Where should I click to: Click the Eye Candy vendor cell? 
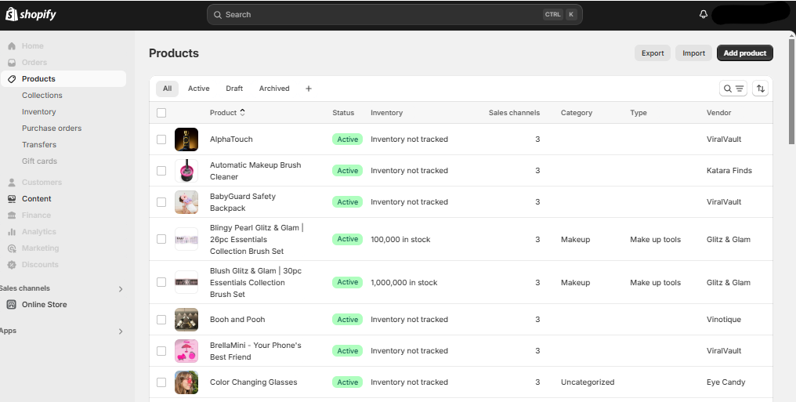point(725,382)
